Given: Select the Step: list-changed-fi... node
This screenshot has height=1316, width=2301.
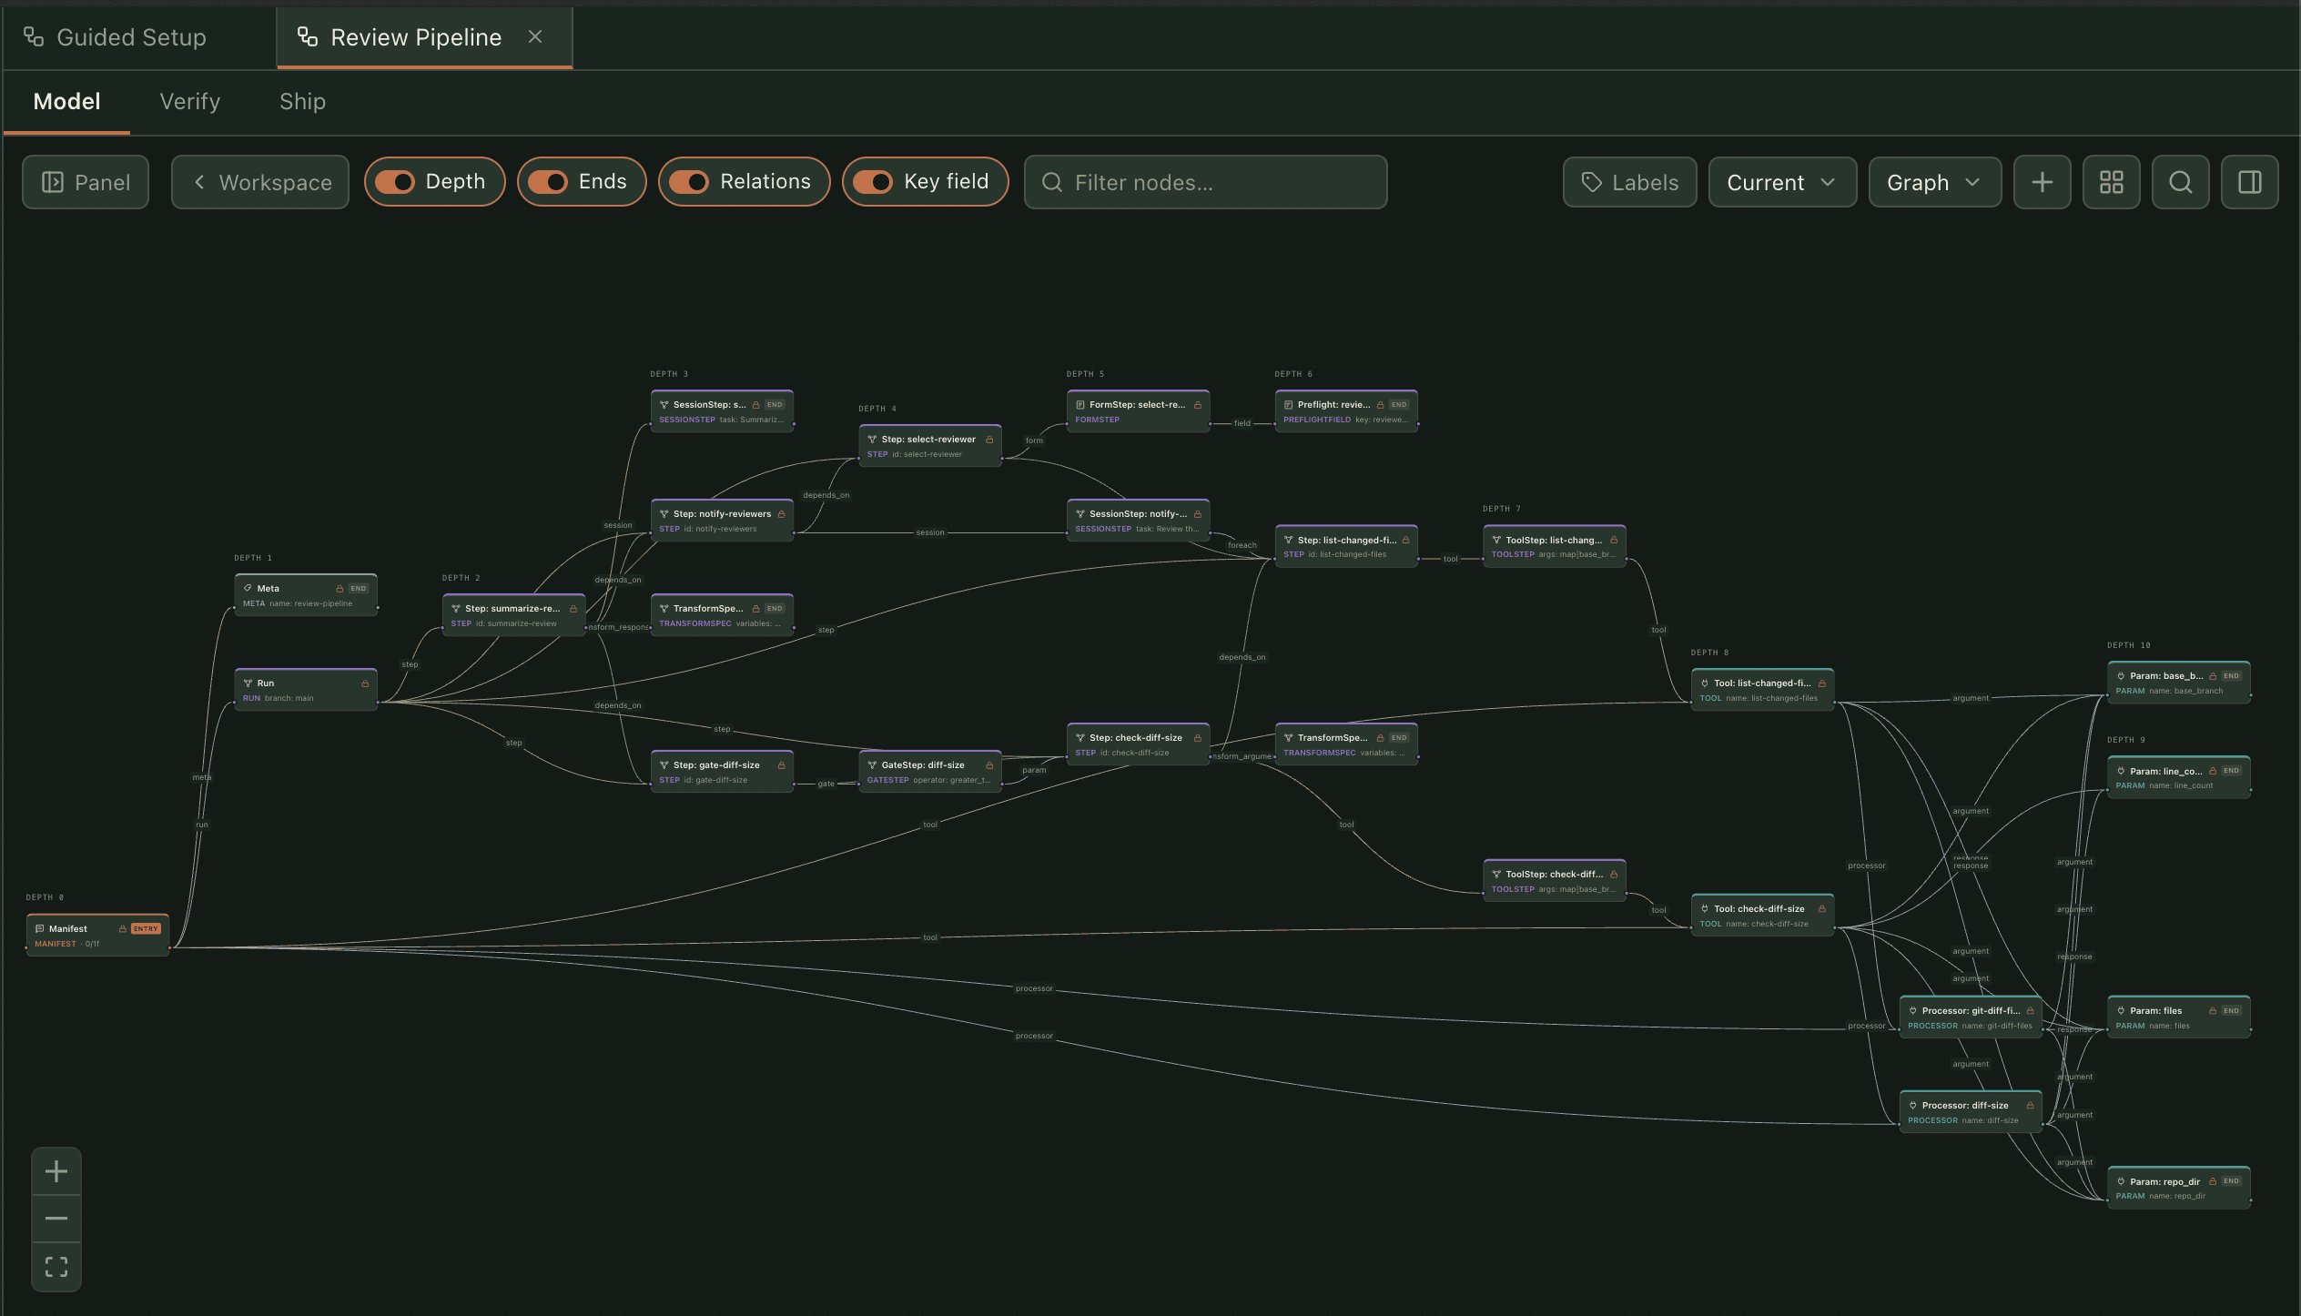Looking at the screenshot, I should pyautogui.click(x=1346, y=546).
